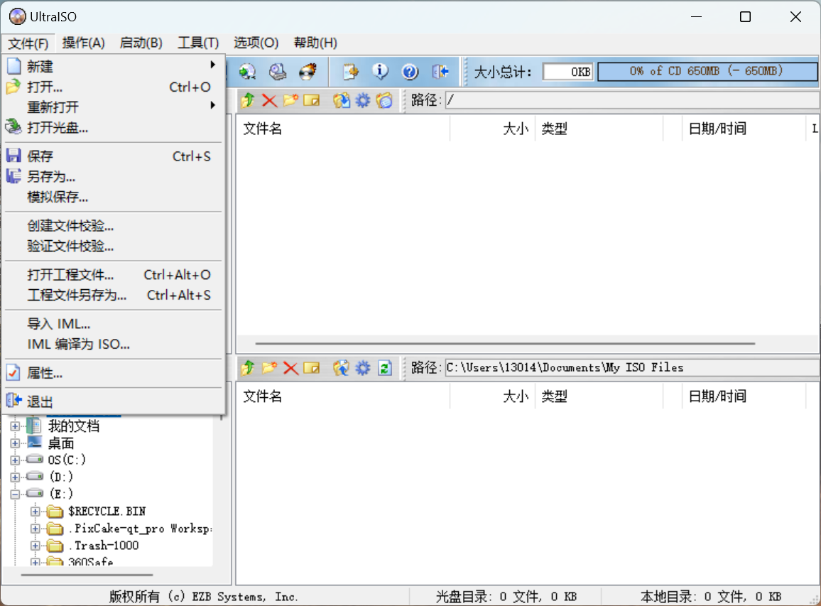The image size is (821, 606).
Task: Select 打开工程文件... entry
Action: [113, 274]
